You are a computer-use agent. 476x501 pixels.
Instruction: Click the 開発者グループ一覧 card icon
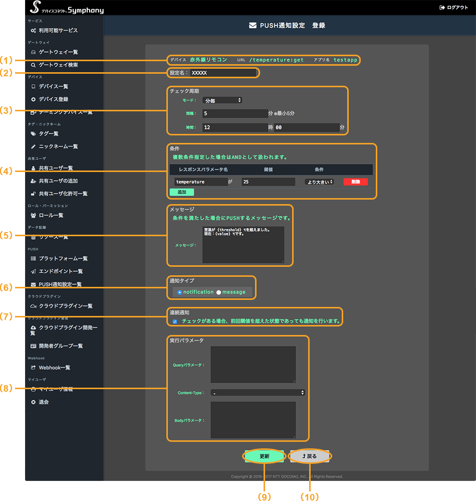pyautogui.click(x=33, y=346)
